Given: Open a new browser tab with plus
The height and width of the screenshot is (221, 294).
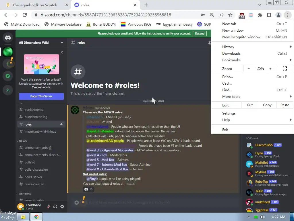Looking at the screenshot, I should pos(146,5).
